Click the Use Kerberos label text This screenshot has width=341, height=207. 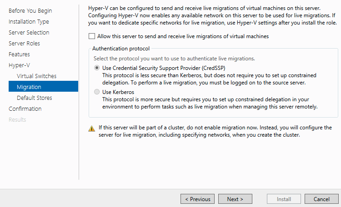pos(118,92)
